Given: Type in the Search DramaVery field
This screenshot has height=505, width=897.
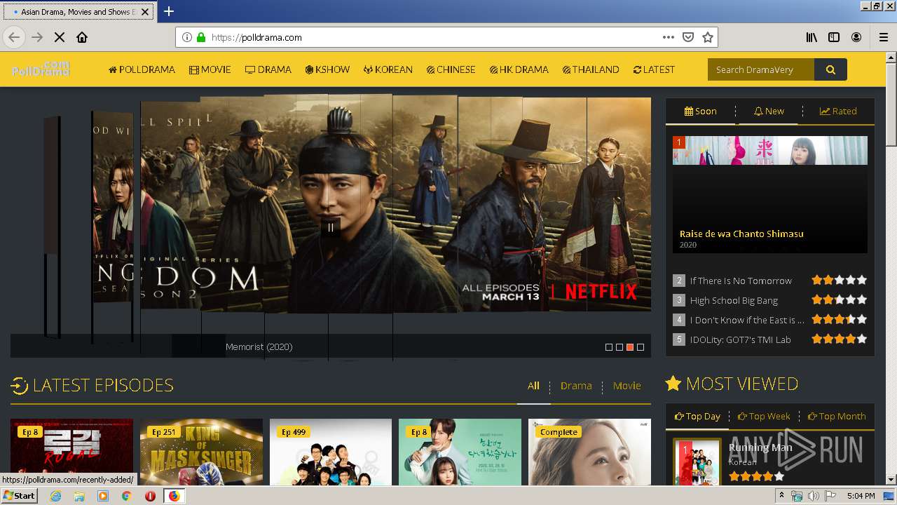Looking at the screenshot, I should [x=761, y=69].
